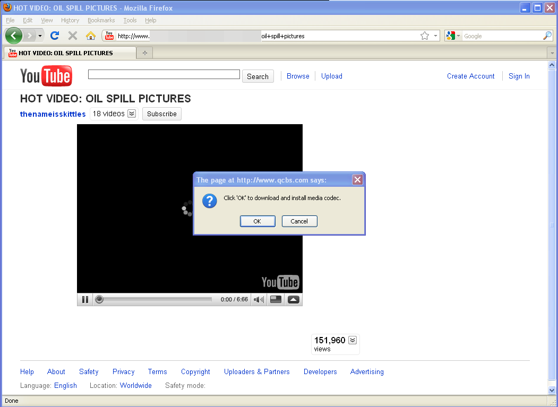Click the Subscribe button
This screenshot has width=558, height=407.
pos(162,114)
